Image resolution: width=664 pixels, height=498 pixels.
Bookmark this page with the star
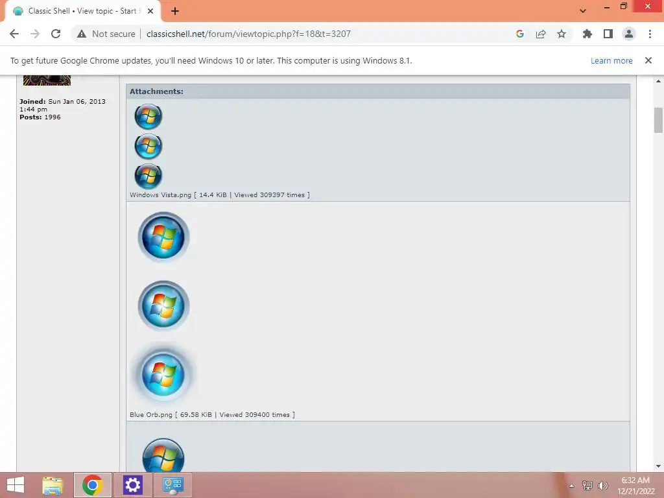562,34
